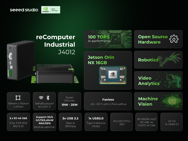This screenshot has width=188, height=141.
Task: Click the Power Efficient label
Action: [70, 99]
